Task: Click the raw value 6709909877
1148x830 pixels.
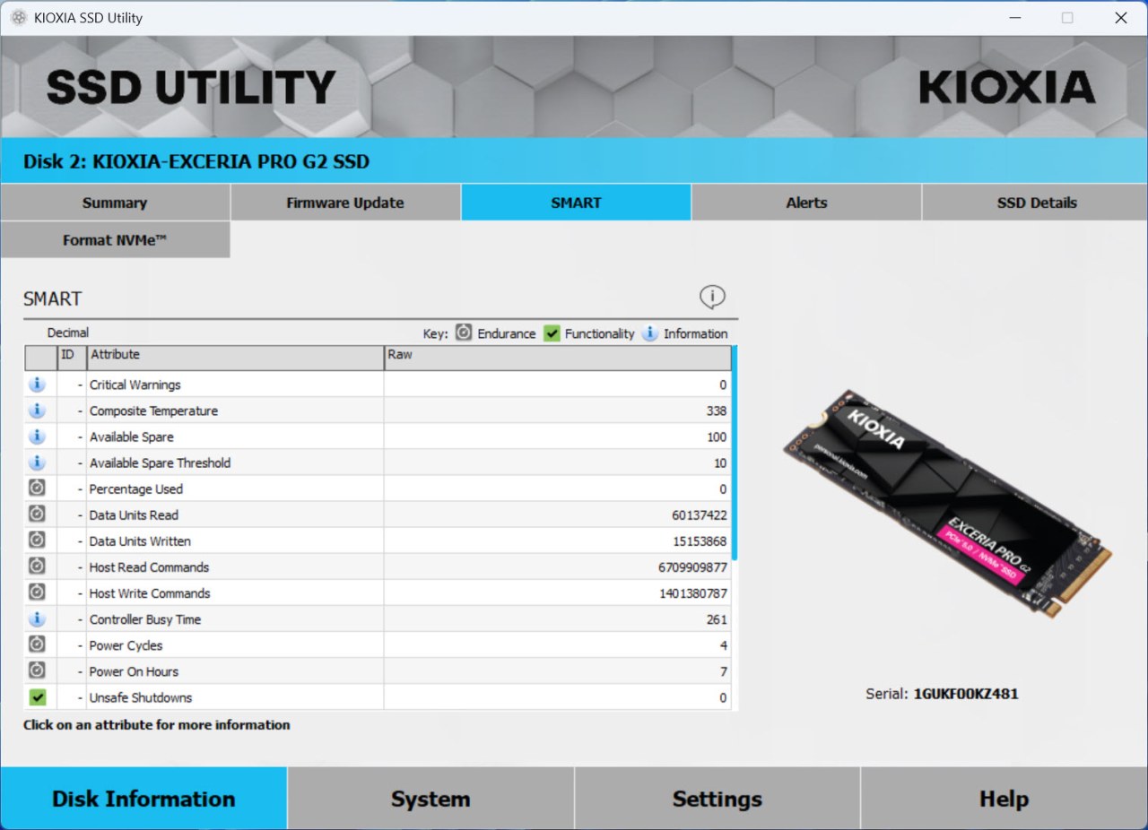Action: point(692,566)
